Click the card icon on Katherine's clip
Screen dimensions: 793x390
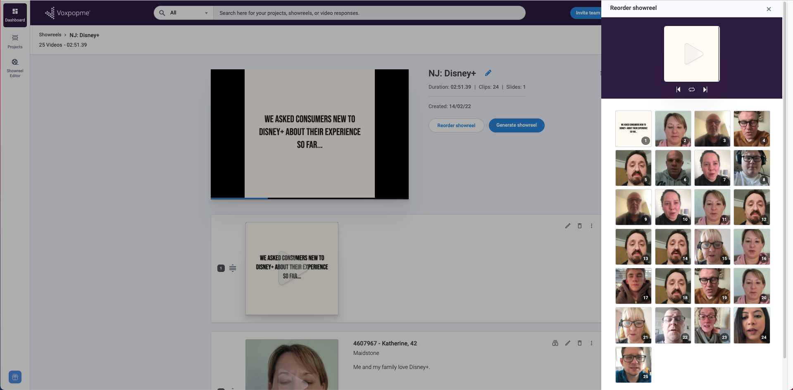pos(555,343)
